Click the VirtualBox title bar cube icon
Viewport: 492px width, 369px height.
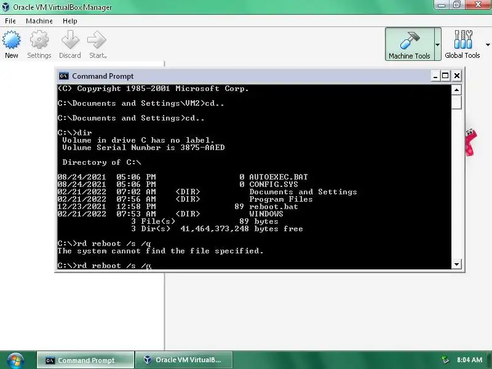(x=6, y=7)
